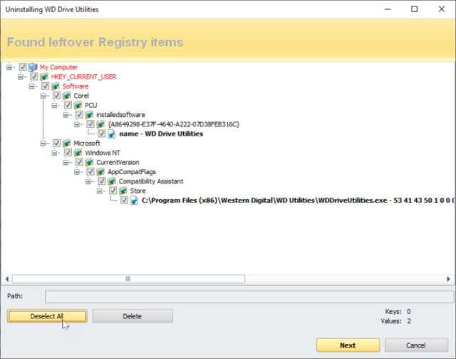456x359 pixels.
Task: Click the Corel registry key icon
Action: (67, 96)
